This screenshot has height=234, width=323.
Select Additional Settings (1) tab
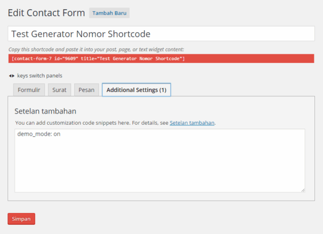[136, 90]
